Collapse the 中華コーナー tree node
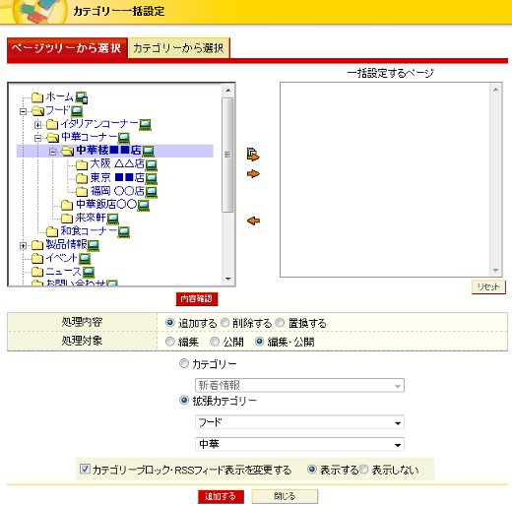The height and width of the screenshot is (506, 512). point(37,138)
